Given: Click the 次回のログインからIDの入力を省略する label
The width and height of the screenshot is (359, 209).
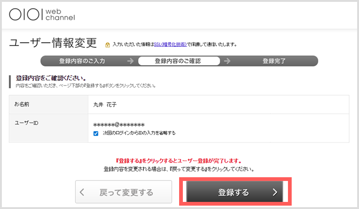Looking at the screenshot, I should point(139,133).
